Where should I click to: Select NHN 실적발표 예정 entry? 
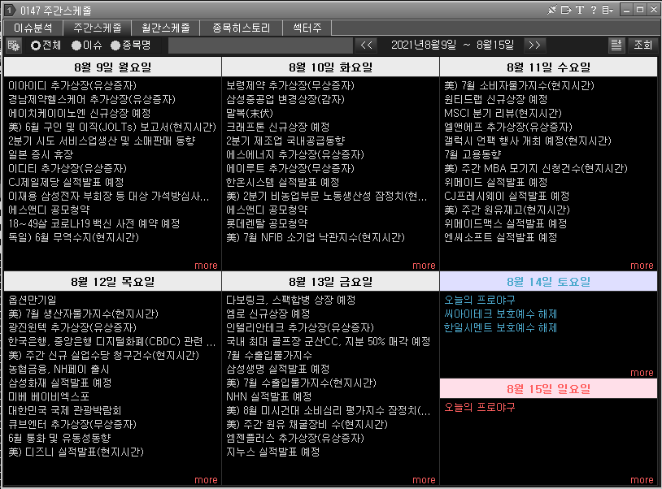(269, 396)
